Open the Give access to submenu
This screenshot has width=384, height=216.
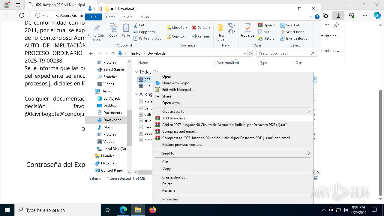232,112
